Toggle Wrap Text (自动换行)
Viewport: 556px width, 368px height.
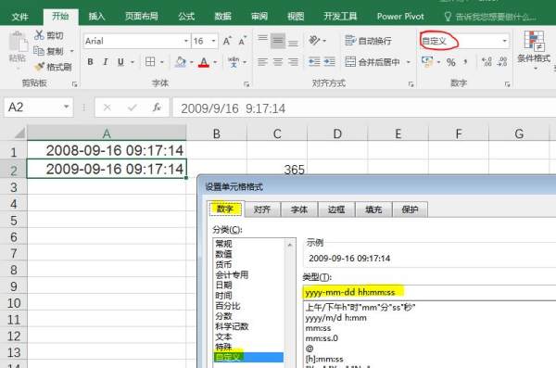(368, 41)
